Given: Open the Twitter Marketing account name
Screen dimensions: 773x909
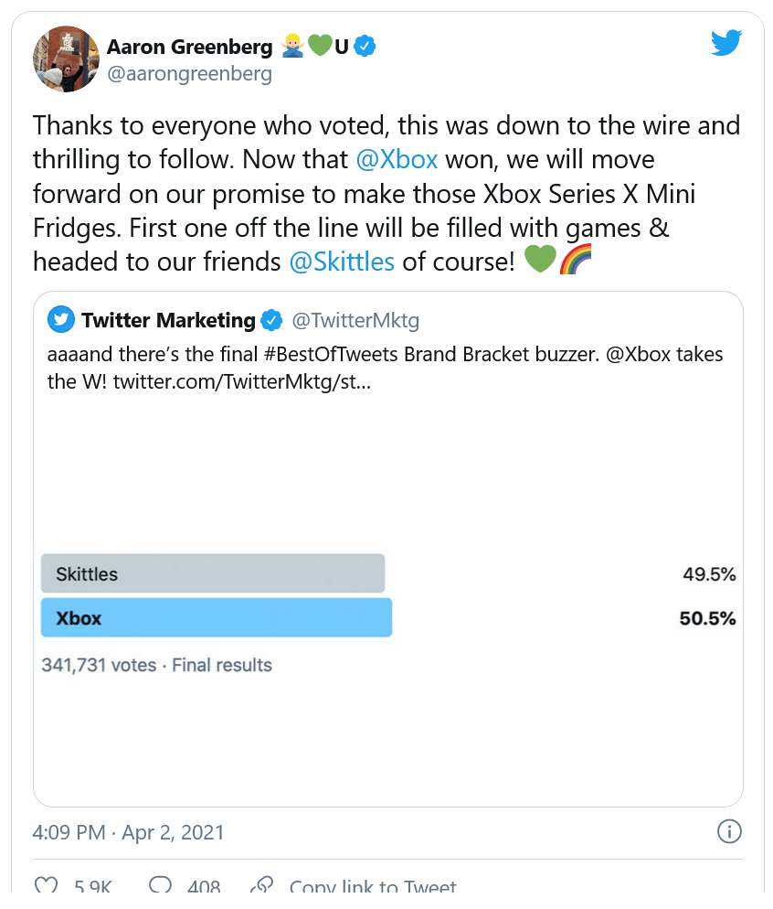Looking at the screenshot, I should point(168,320).
